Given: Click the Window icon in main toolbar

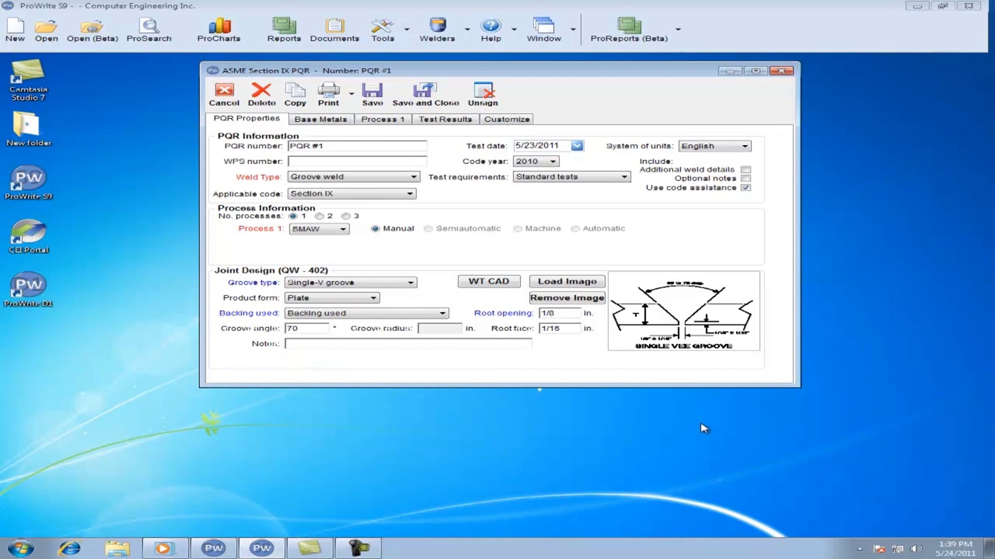Looking at the screenshot, I should coord(544,30).
